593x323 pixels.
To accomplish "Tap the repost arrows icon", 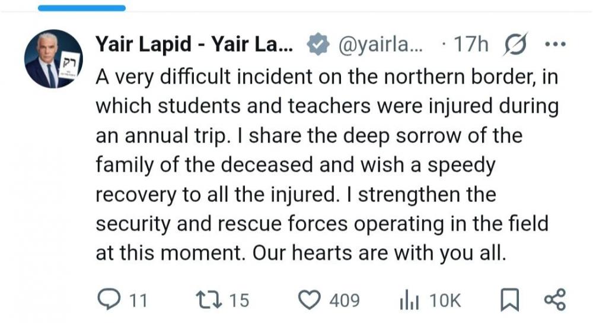I will click(x=209, y=299).
